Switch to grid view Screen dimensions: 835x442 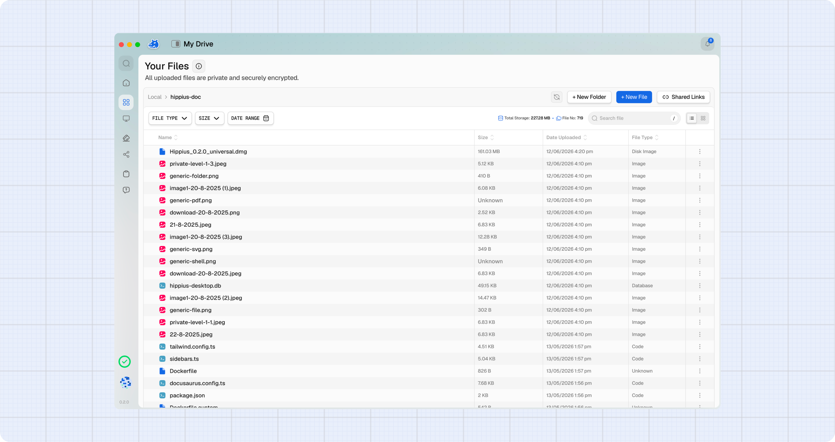[x=703, y=118]
